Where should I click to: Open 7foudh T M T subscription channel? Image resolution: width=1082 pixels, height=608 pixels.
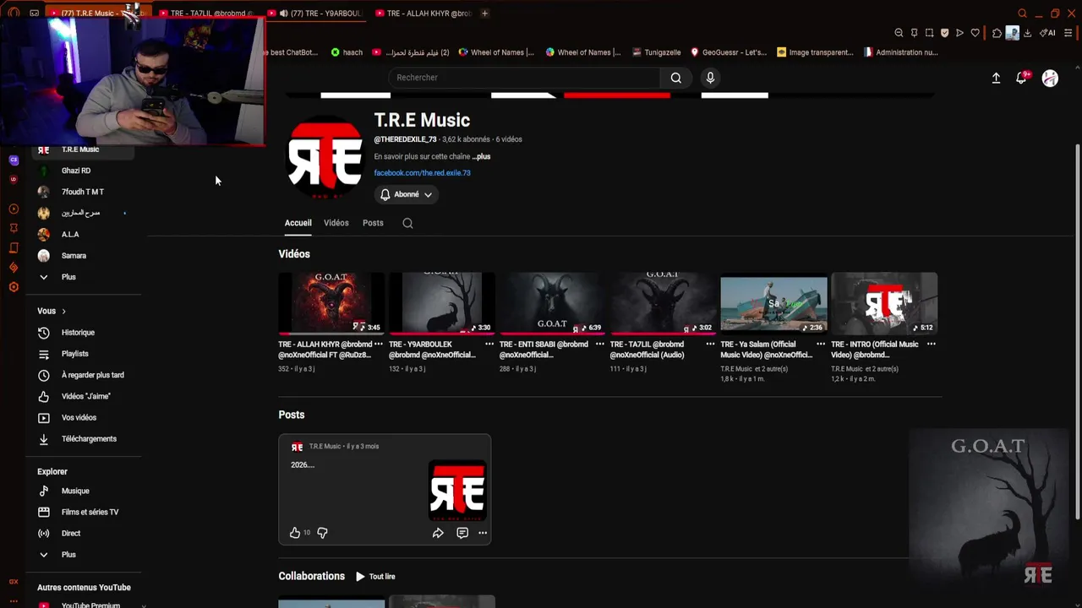[x=83, y=192]
